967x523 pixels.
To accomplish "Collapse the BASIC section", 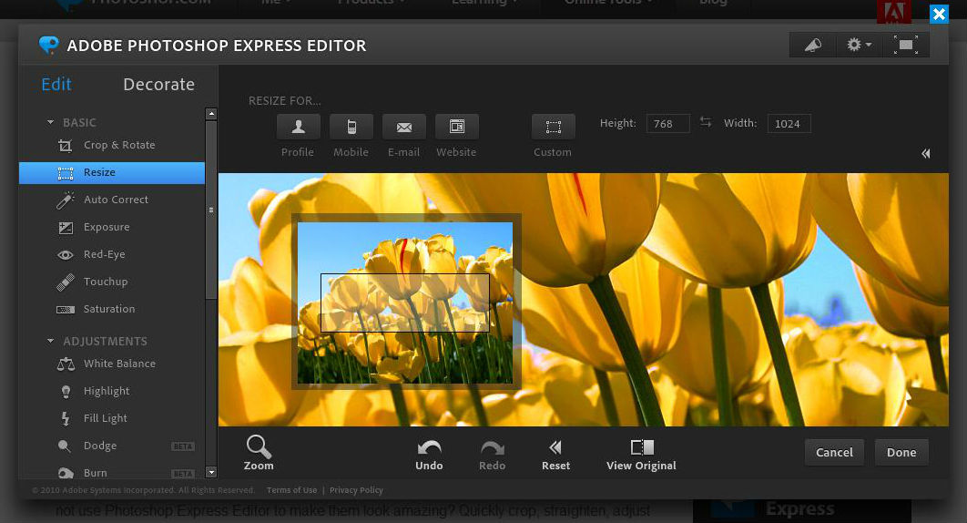I will 51,122.
